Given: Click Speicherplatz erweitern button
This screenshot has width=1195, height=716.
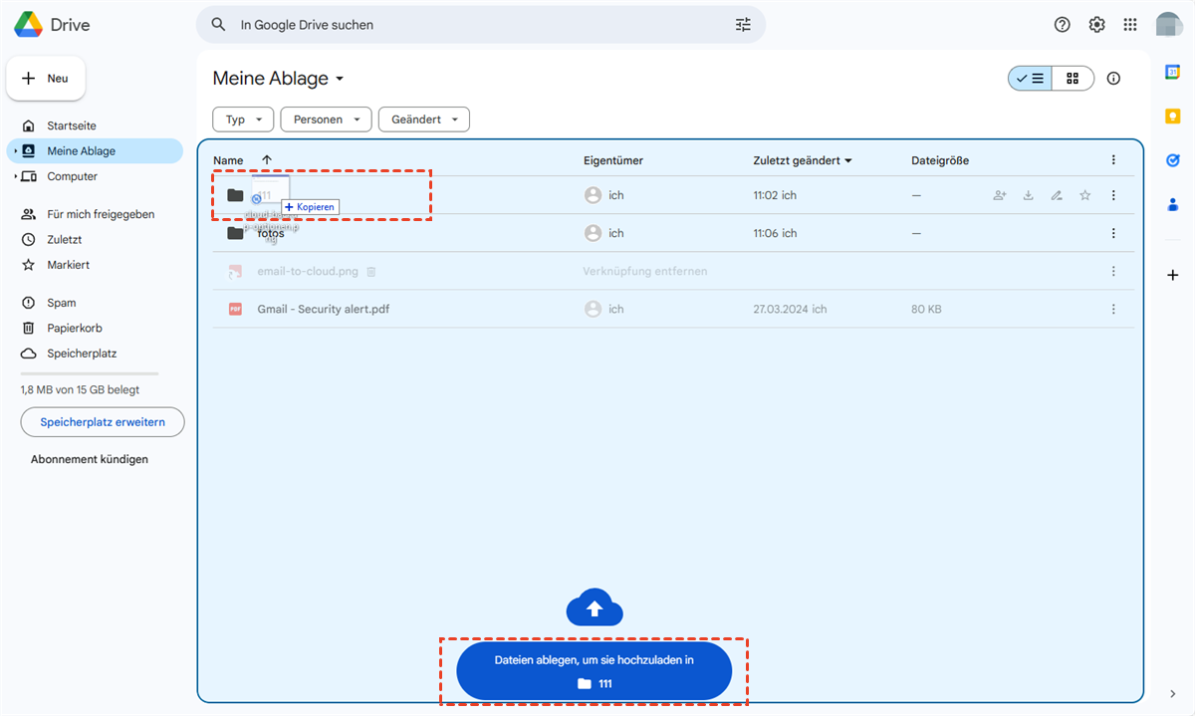Looking at the screenshot, I should [103, 422].
